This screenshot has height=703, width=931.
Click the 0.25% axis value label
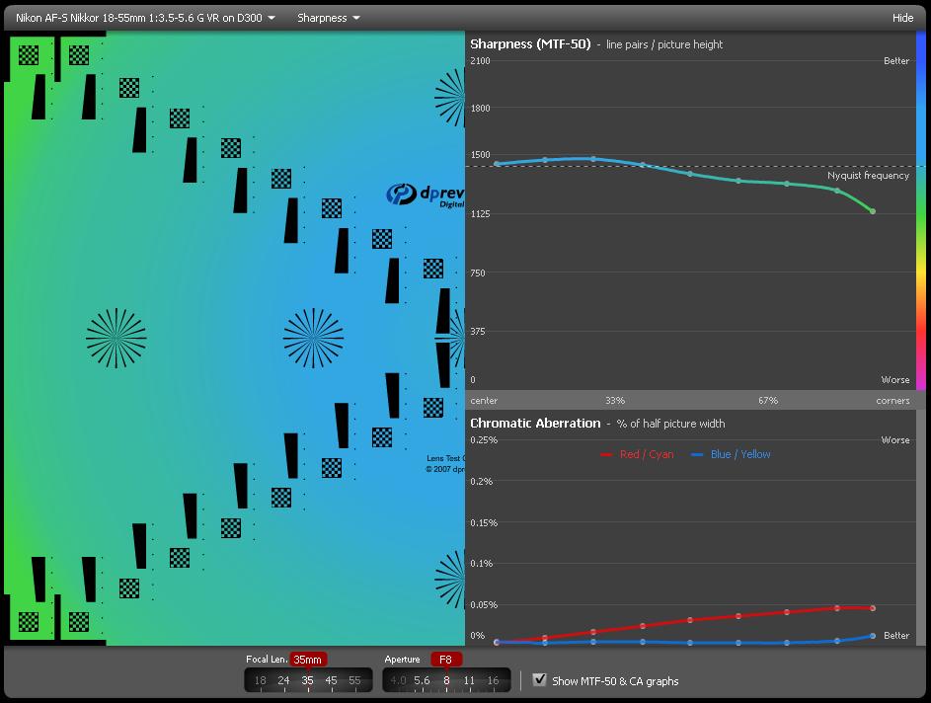(484, 440)
